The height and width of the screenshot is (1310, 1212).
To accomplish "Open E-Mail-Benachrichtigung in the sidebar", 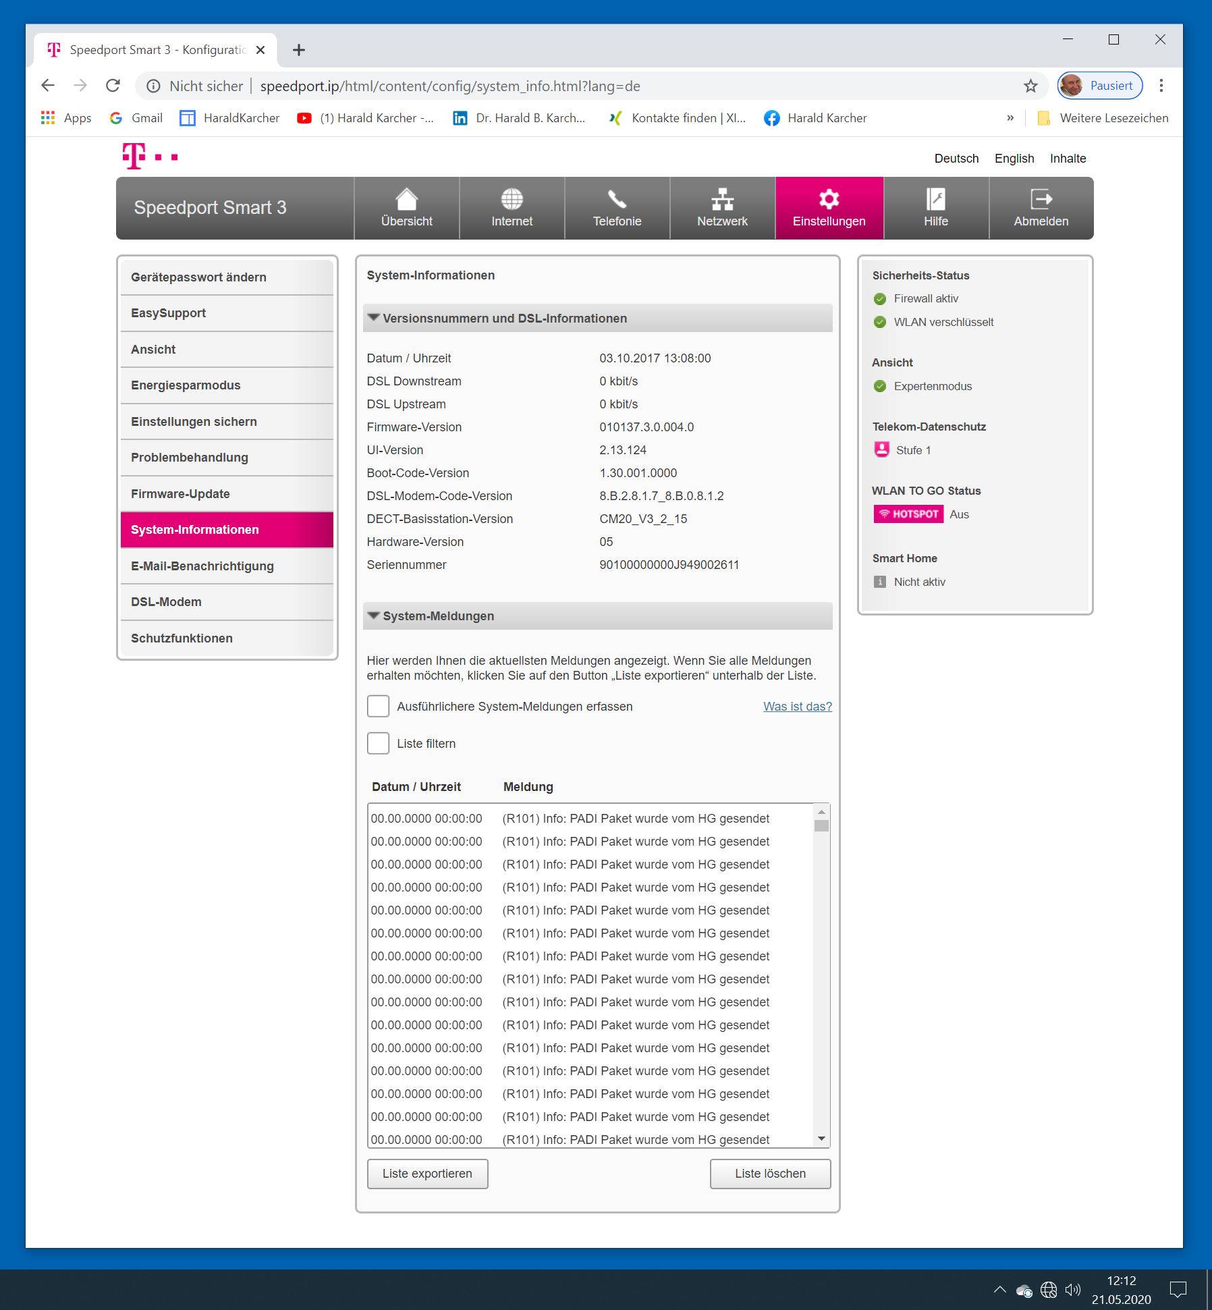I will pos(227,566).
